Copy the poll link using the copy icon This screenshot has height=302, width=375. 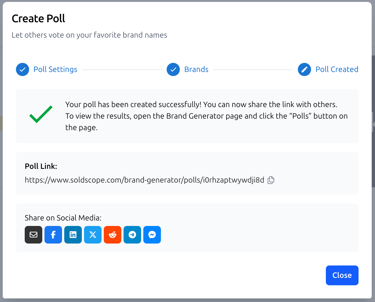[271, 180]
